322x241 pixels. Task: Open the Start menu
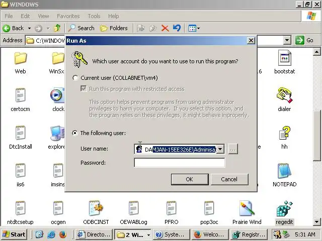(14, 234)
